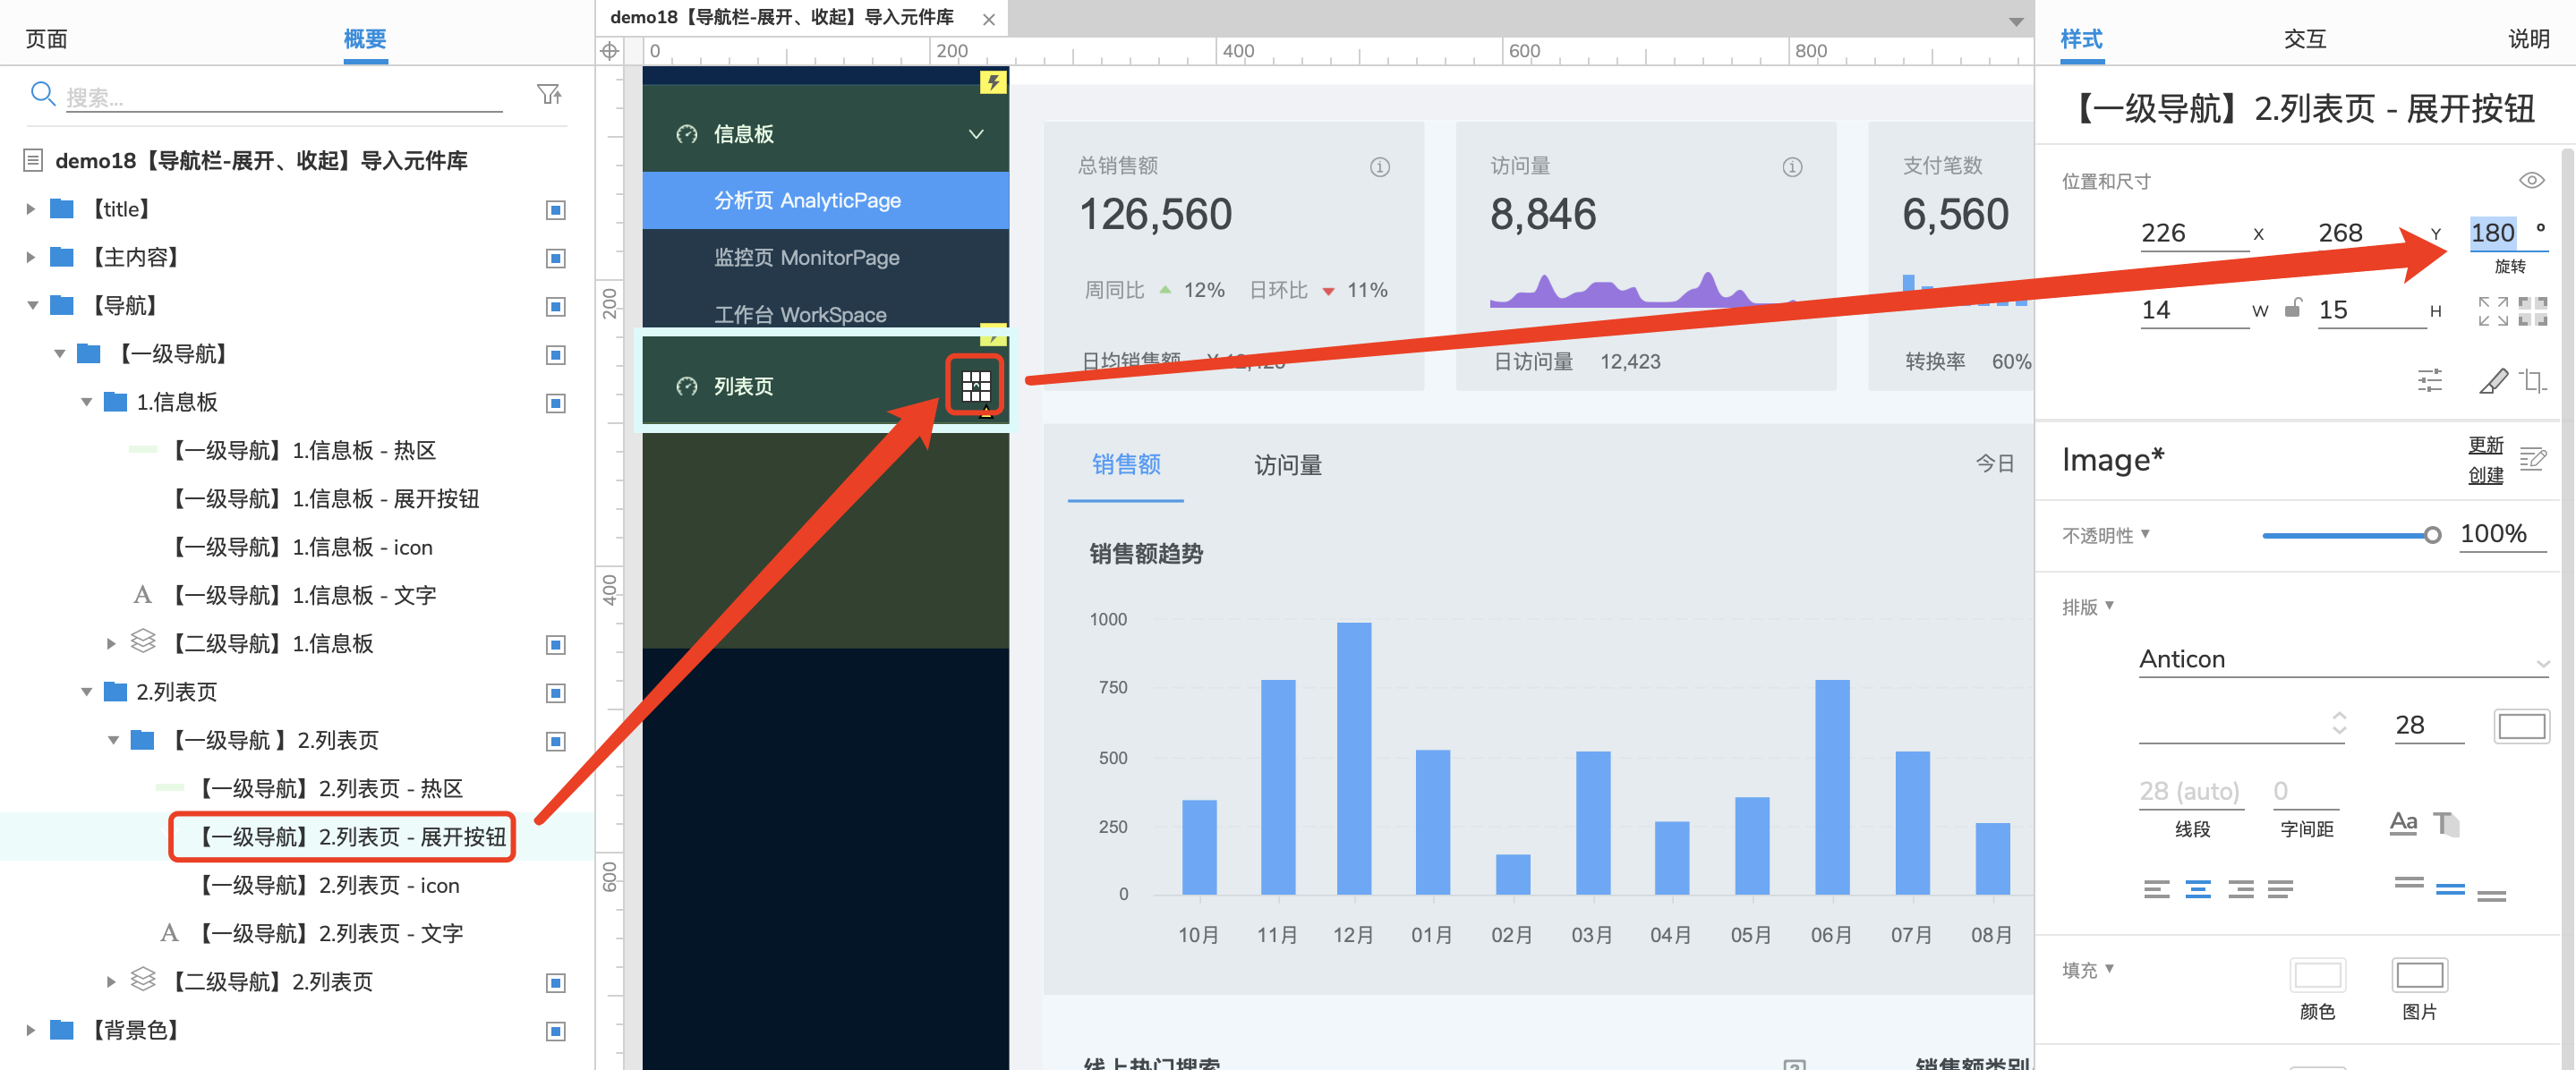Click the fit-to-size expand arrows icon
Viewport: 2576px width, 1070px height.
point(2492,311)
